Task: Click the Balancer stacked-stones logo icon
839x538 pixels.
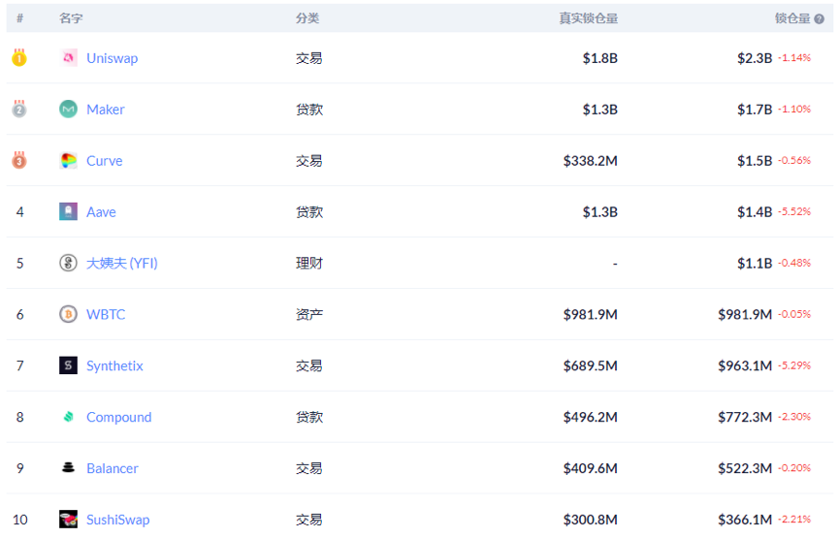Action: (x=68, y=468)
